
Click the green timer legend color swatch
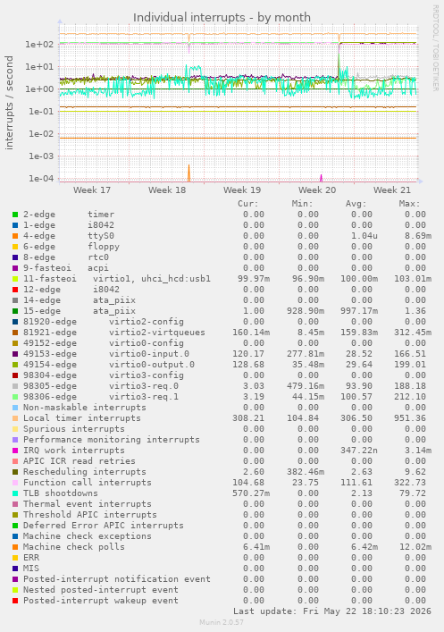click(15, 215)
